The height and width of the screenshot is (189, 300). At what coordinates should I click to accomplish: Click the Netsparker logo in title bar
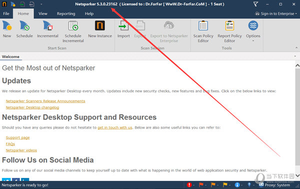click(x=4, y=4)
